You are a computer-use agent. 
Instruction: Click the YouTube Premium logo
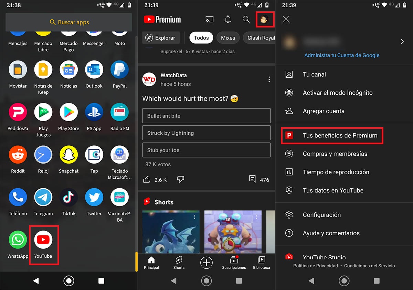162,20
